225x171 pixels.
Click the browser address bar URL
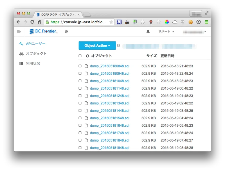point(78,22)
